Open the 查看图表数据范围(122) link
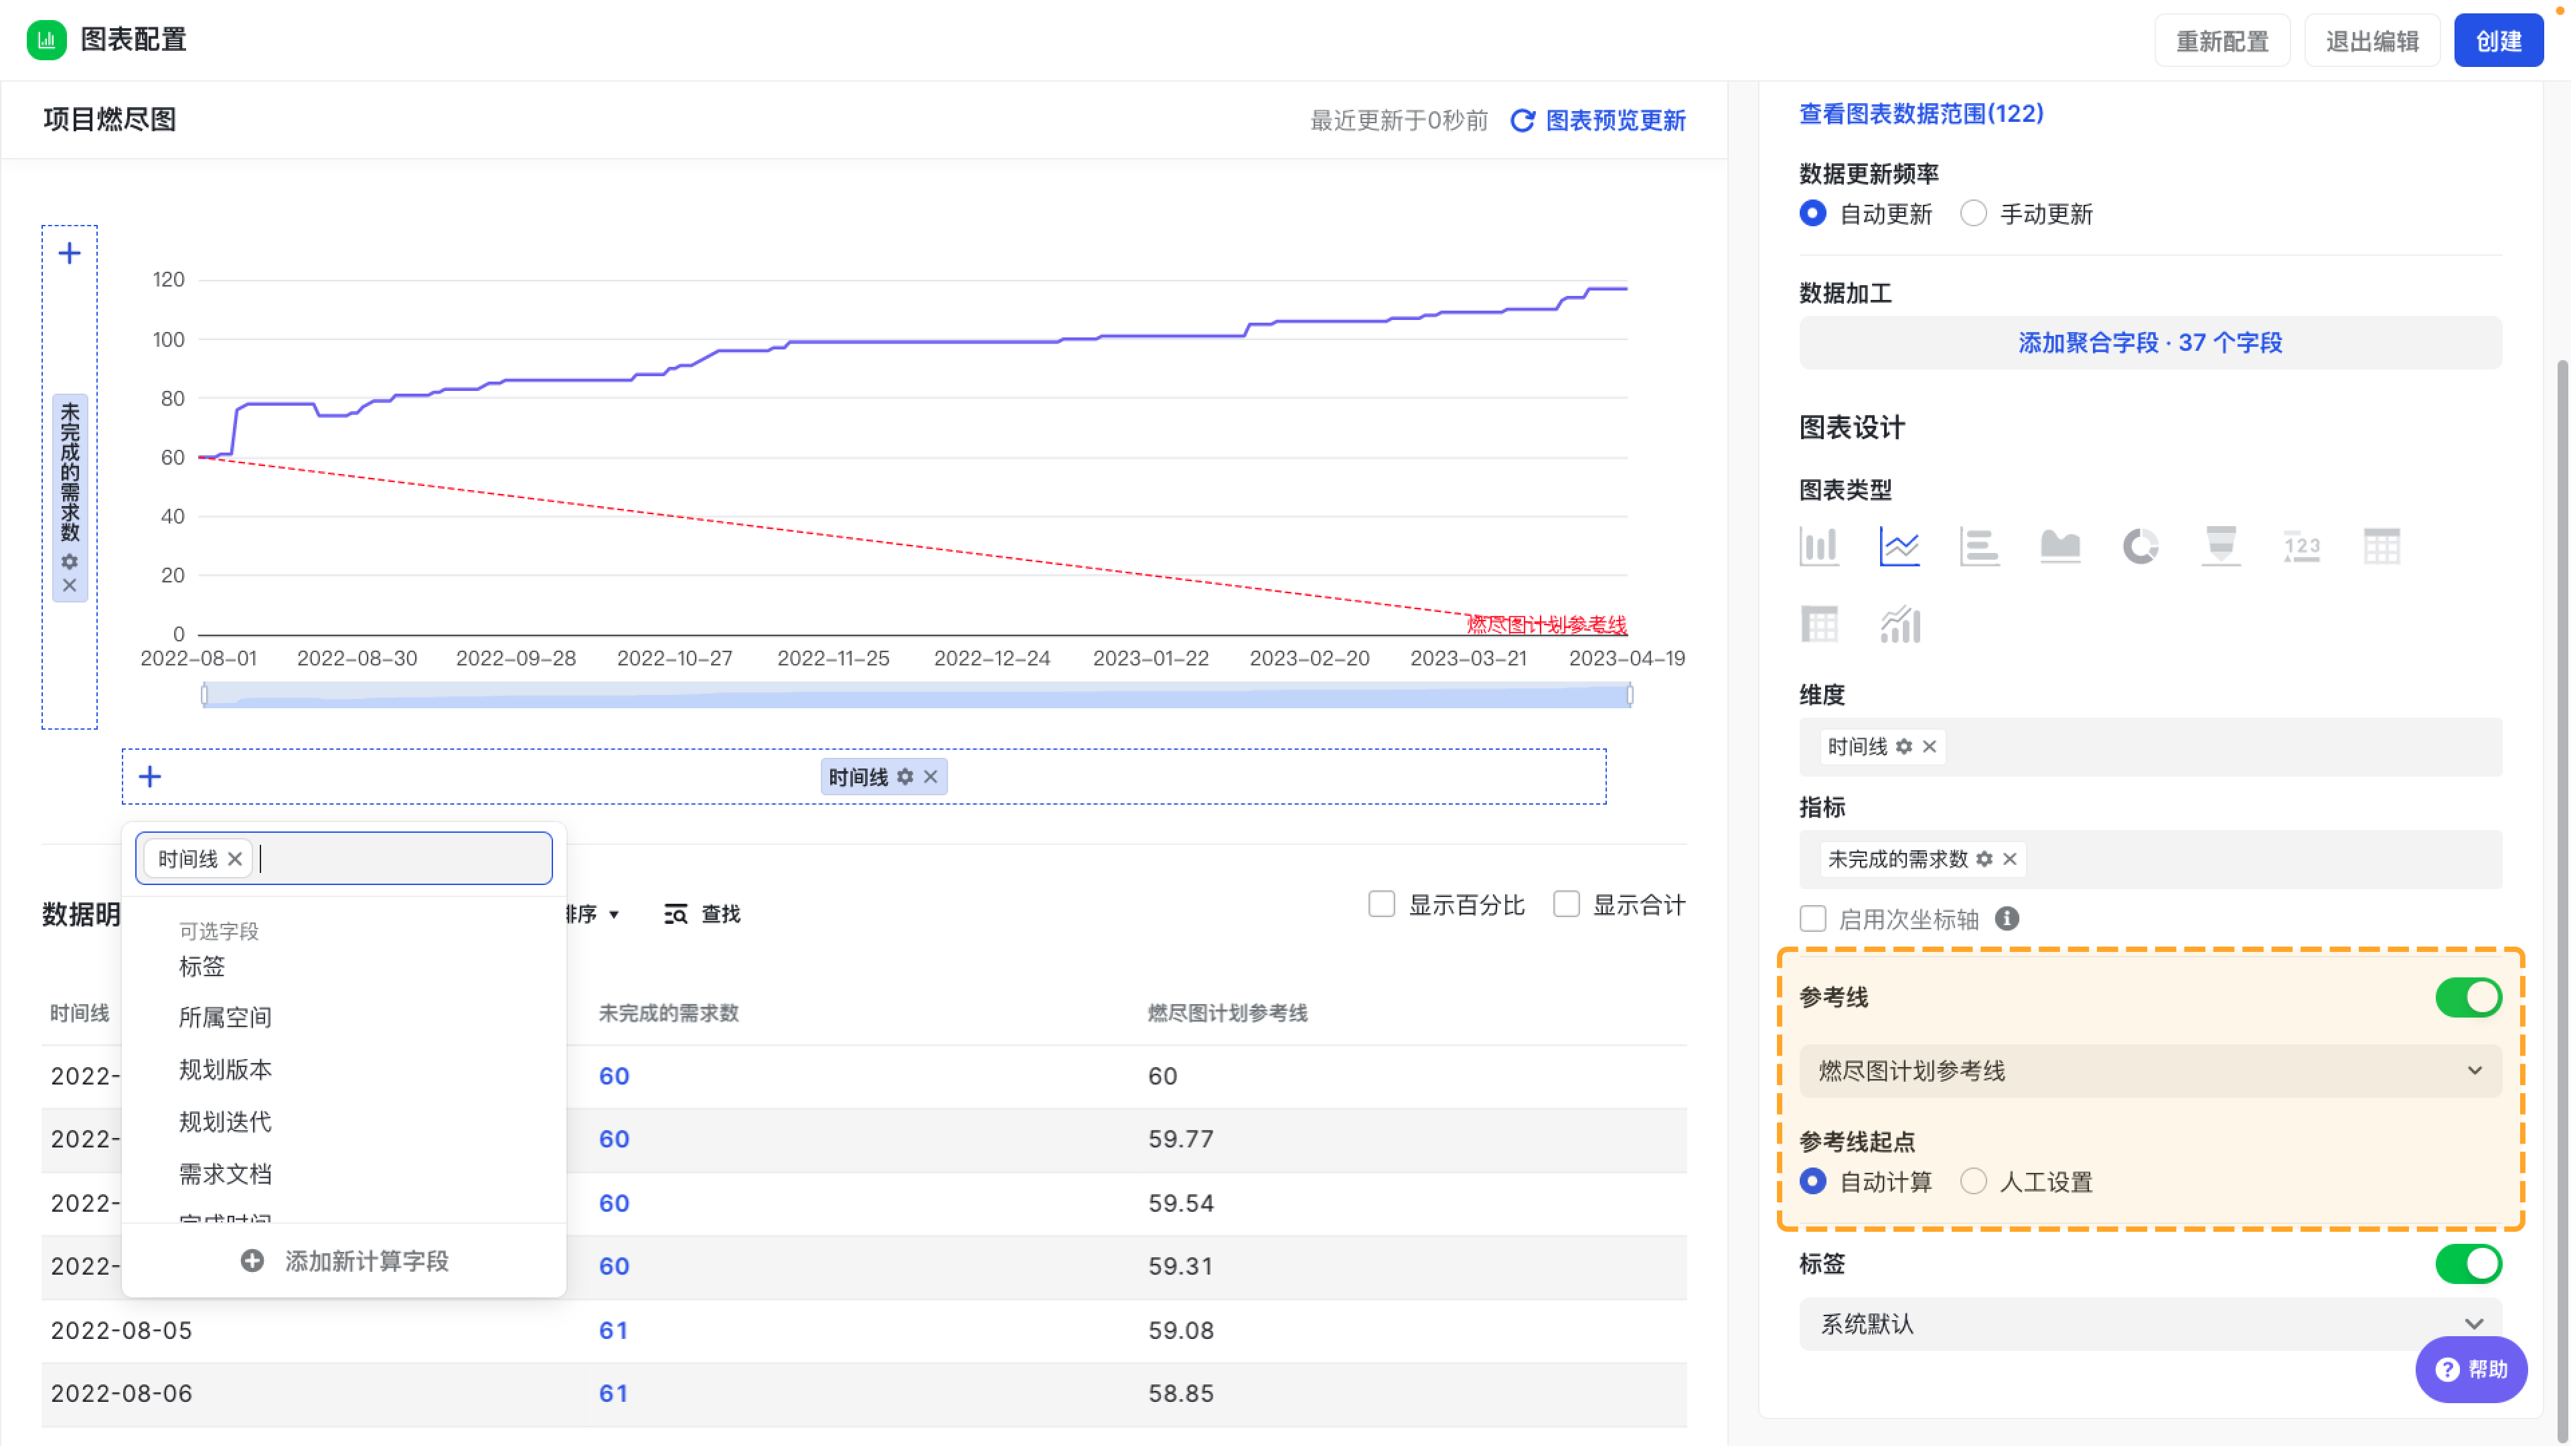Viewport: 2571px width, 1446px height. point(1922,114)
